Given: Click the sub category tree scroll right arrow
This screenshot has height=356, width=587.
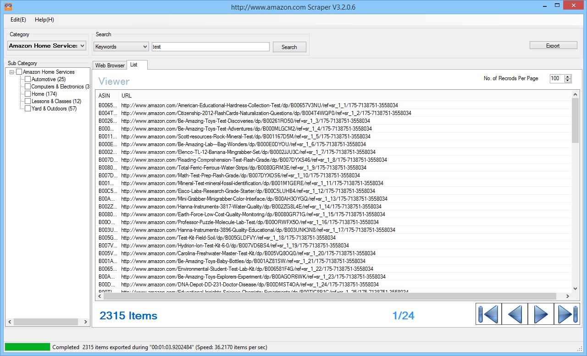Looking at the screenshot, I should [x=86, y=322].
